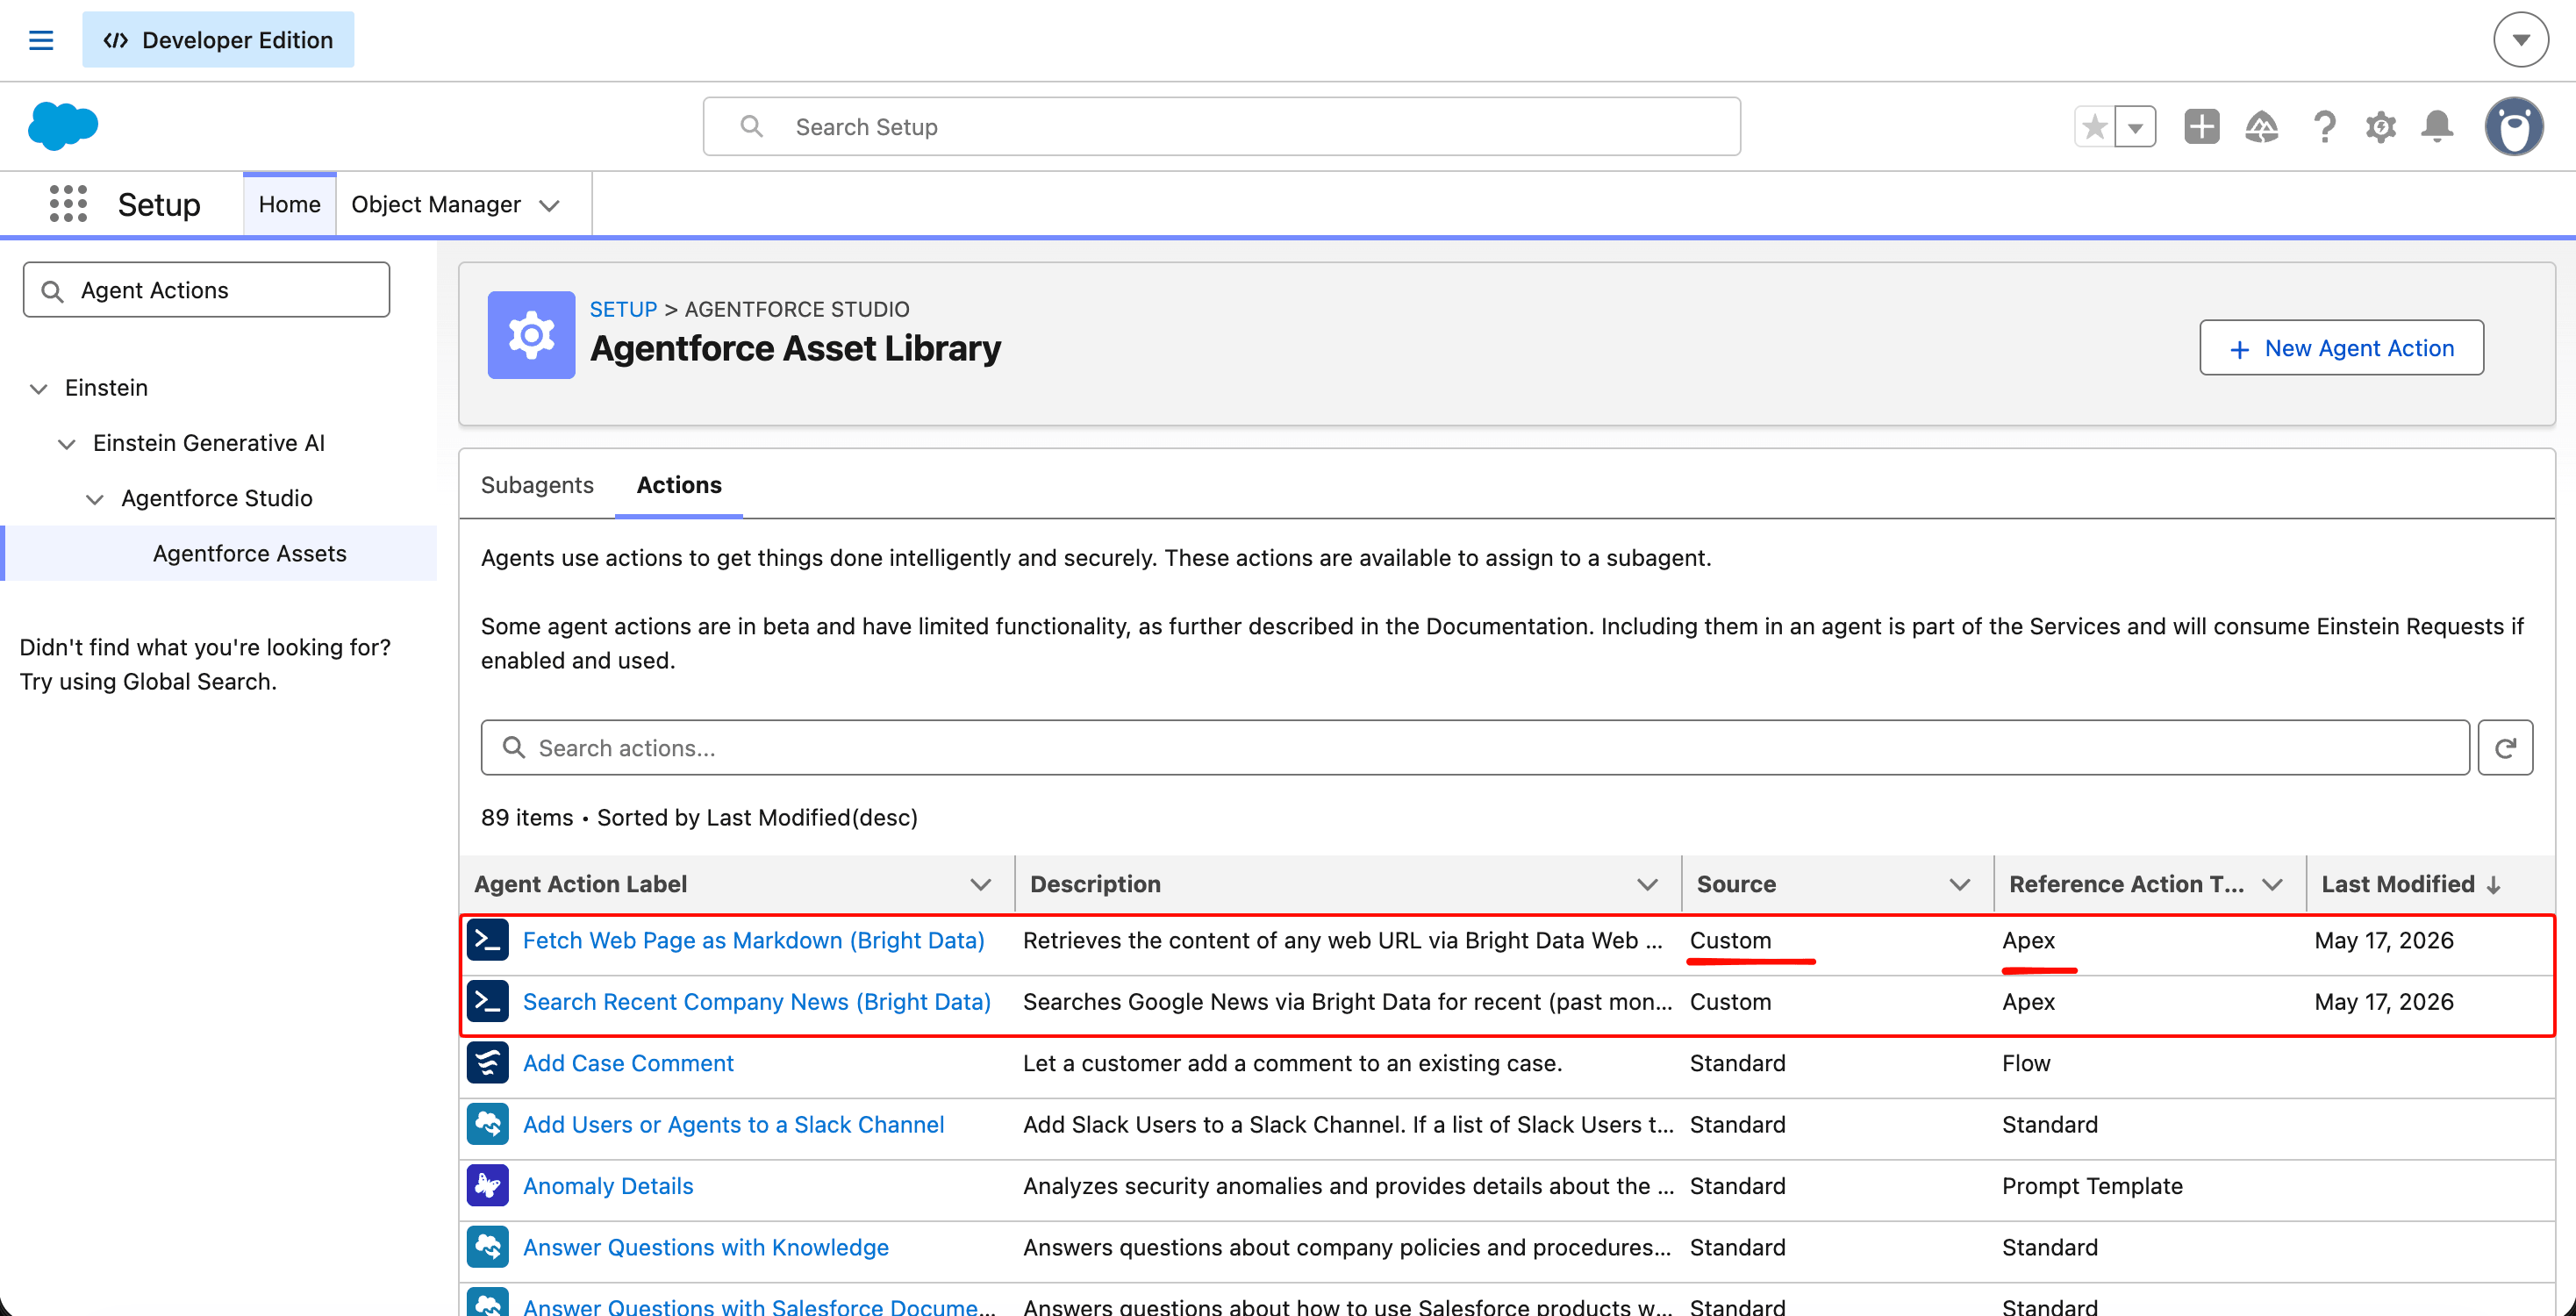Open the App Launcher dots grid
The width and height of the screenshot is (2576, 1316).
(x=68, y=204)
